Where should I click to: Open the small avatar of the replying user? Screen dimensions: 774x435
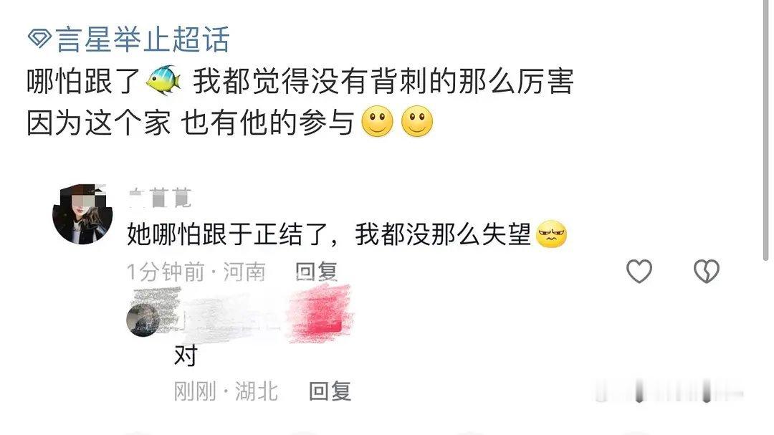[x=143, y=320]
